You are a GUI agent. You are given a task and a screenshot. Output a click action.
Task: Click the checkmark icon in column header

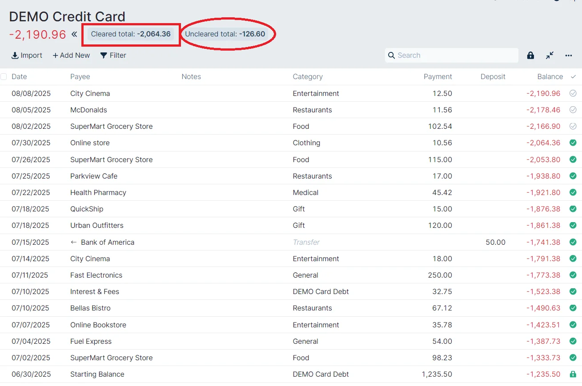pos(573,77)
